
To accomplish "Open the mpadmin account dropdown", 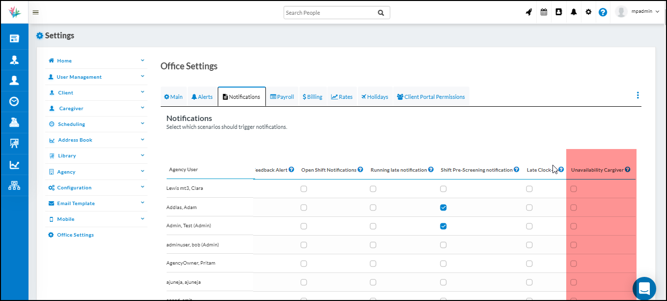I will coord(641,12).
